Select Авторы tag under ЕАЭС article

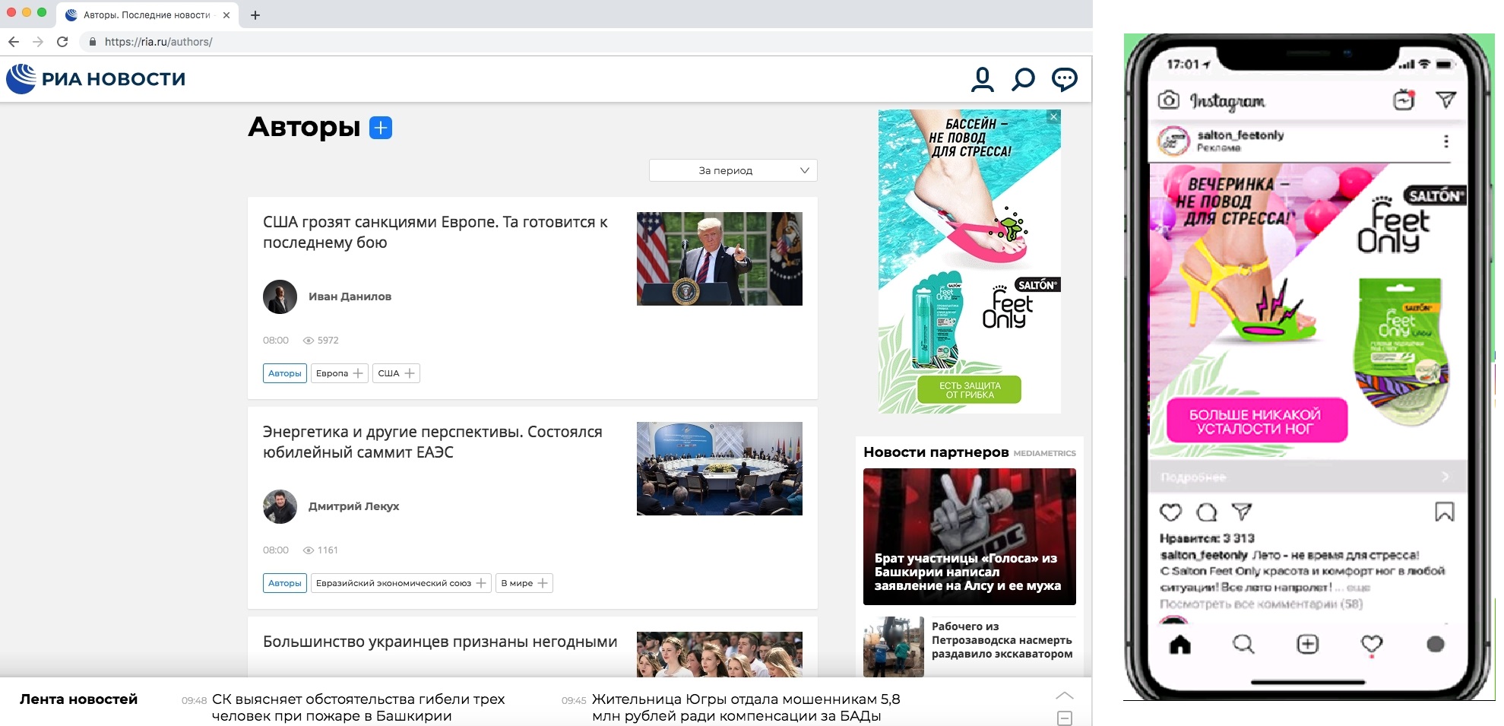[285, 583]
